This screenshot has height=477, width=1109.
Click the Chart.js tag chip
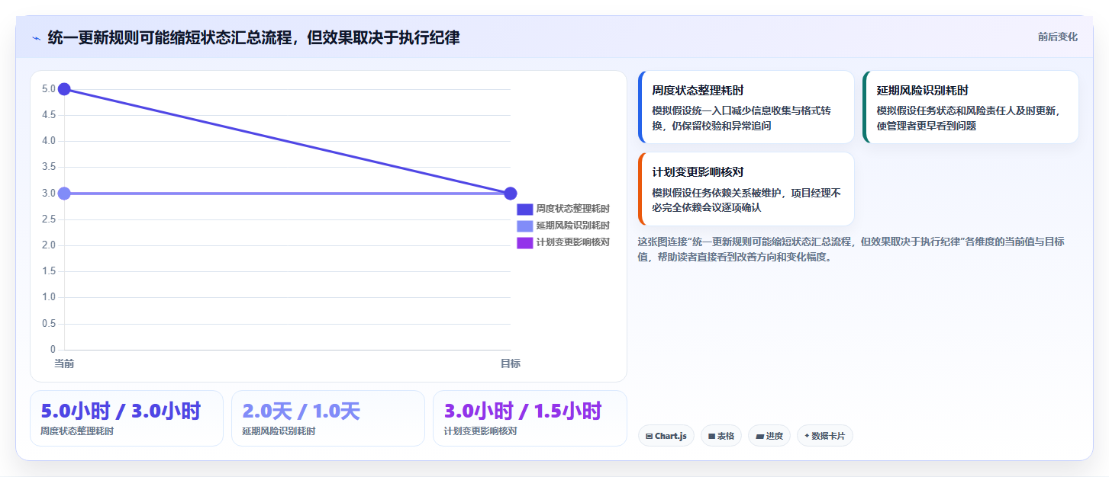click(666, 436)
